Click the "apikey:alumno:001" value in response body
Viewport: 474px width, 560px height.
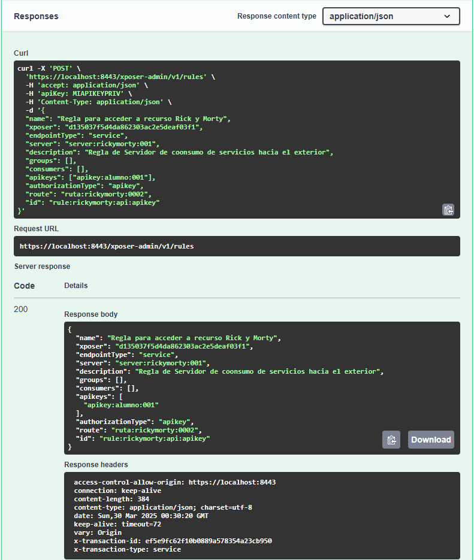[117, 405]
